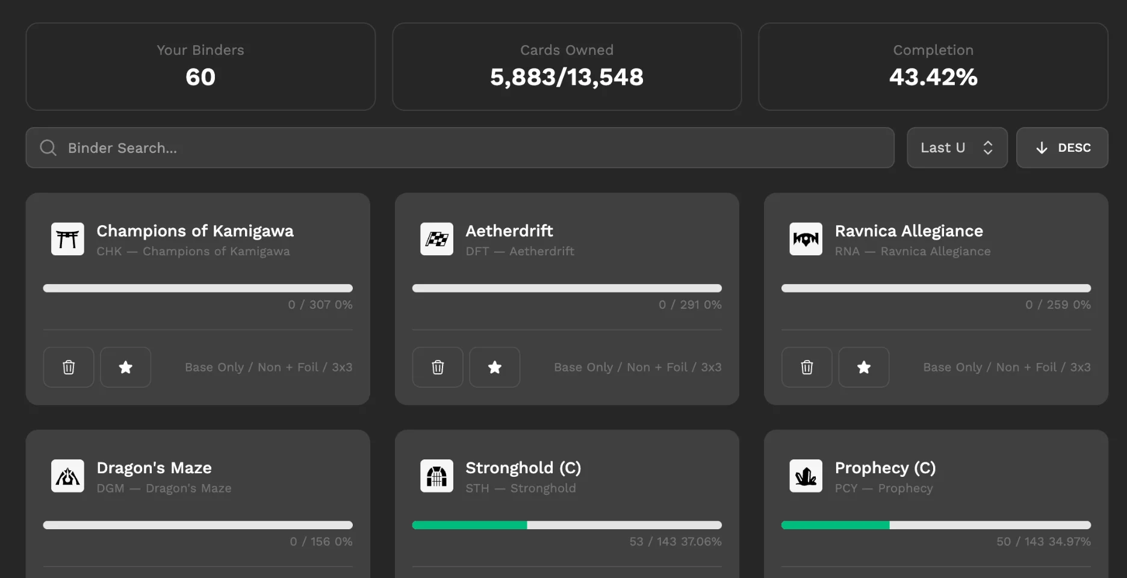Click the '0 / 259 0%' count text
This screenshot has height=578, width=1127.
click(x=1058, y=305)
